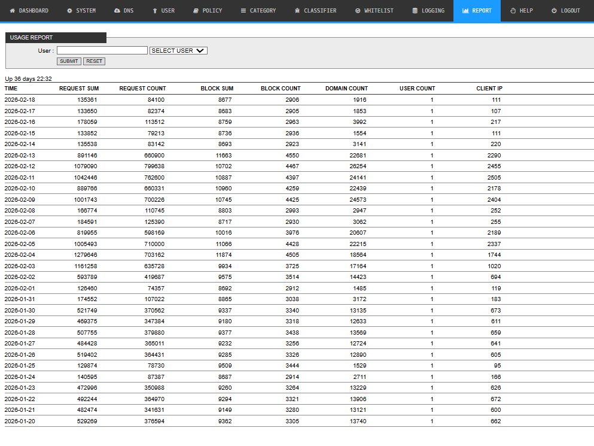Click the Request Sum column header
The height and width of the screenshot is (446, 594).
coord(79,89)
